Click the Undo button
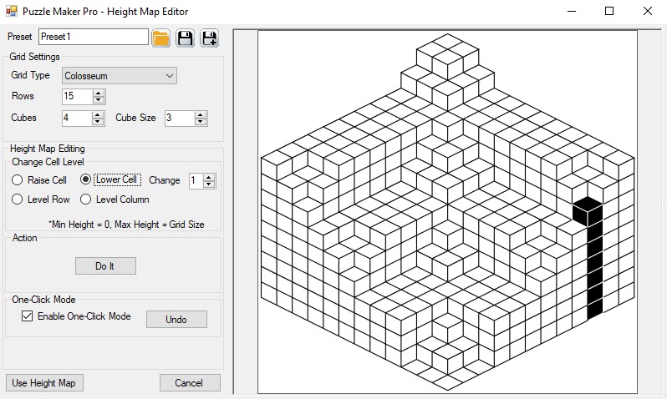Screen dimensions: 667x399 coord(176,319)
